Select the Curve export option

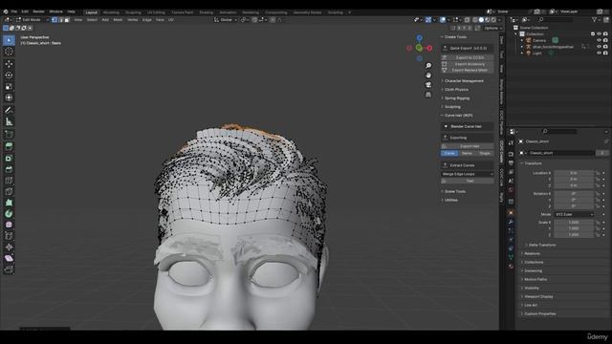click(449, 153)
